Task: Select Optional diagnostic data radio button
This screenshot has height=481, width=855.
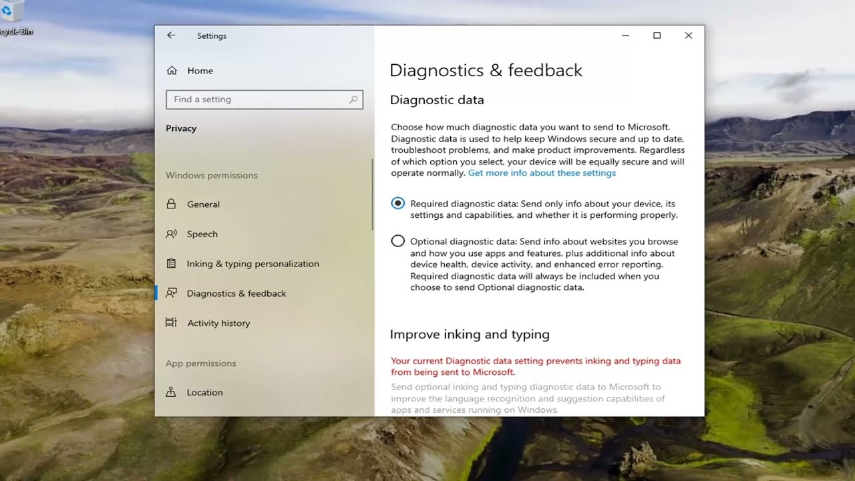Action: (x=397, y=241)
